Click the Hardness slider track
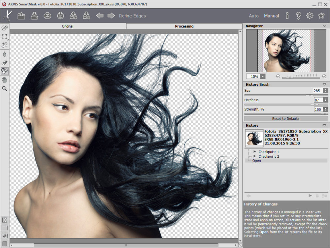 point(286,105)
